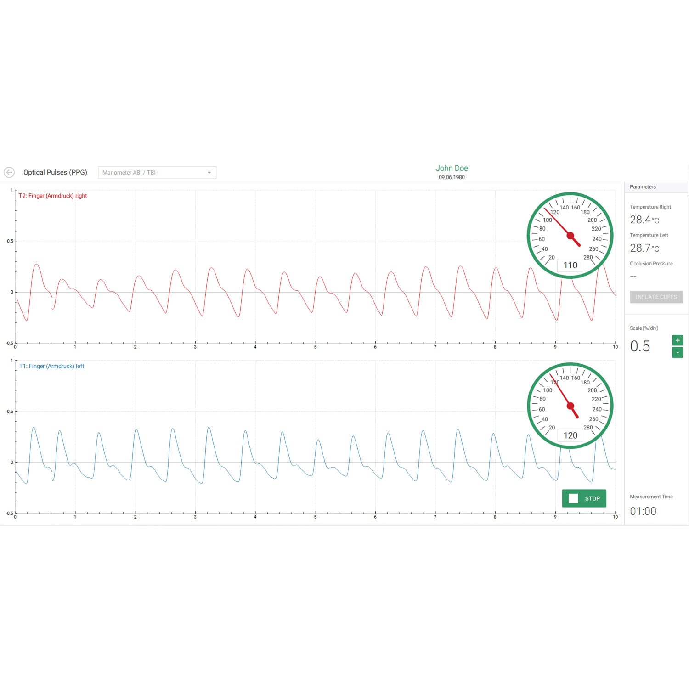Click the 0.5 scale value
The width and height of the screenshot is (689, 689).
(640, 346)
